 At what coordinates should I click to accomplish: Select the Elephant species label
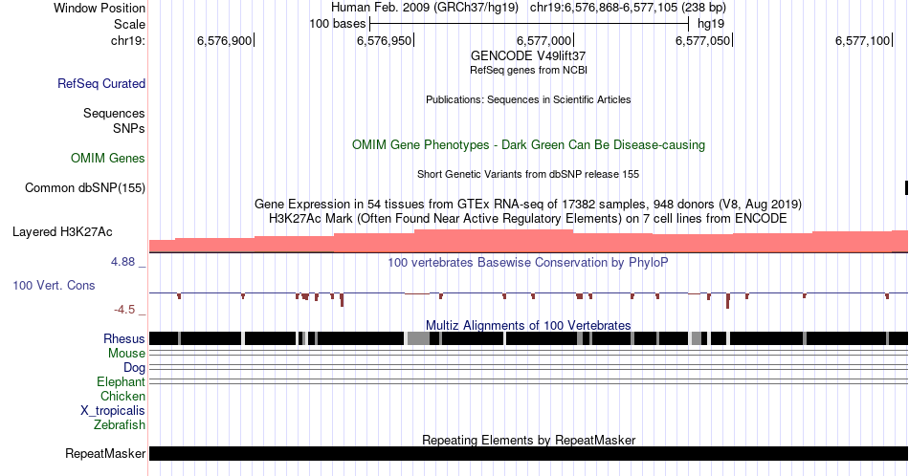coord(121,381)
